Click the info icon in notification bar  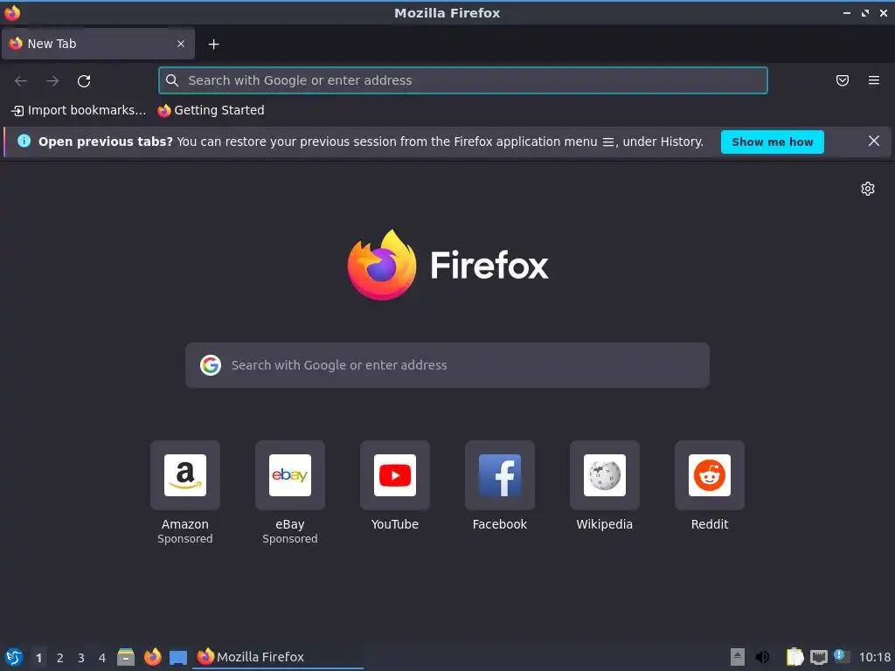[24, 141]
